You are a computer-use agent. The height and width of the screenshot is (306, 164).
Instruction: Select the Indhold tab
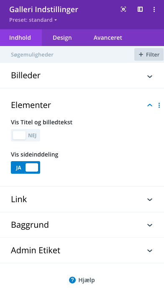[x=21, y=38]
